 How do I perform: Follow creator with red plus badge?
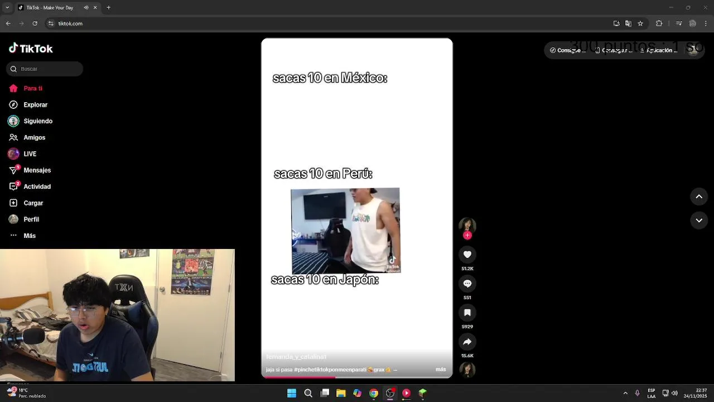(467, 236)
